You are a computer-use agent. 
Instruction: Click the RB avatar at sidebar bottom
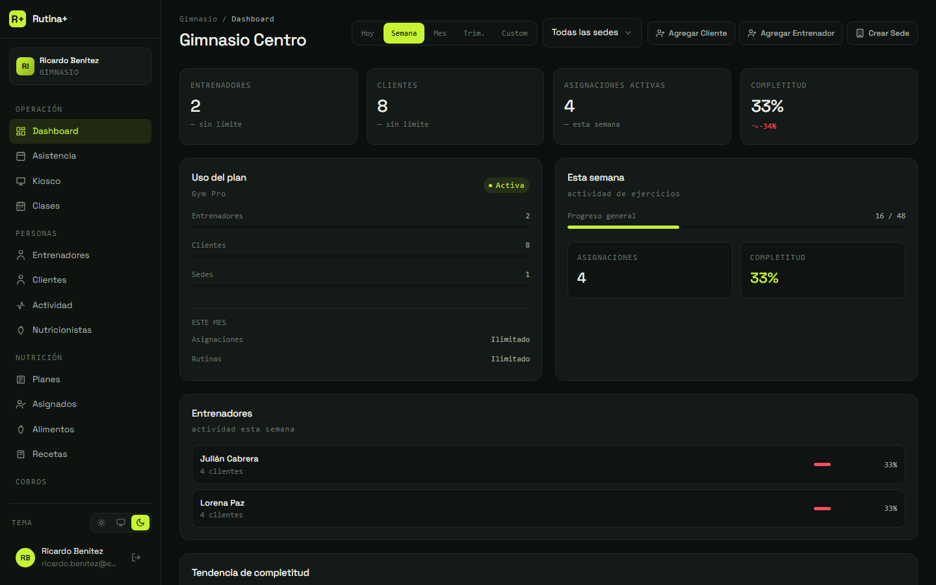click(25, 558)
